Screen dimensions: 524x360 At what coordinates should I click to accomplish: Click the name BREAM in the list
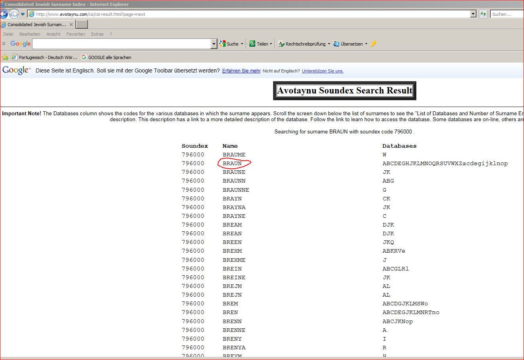tap(232, 225)
